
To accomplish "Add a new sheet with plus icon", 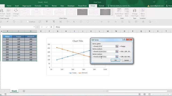I will point(24,91).
